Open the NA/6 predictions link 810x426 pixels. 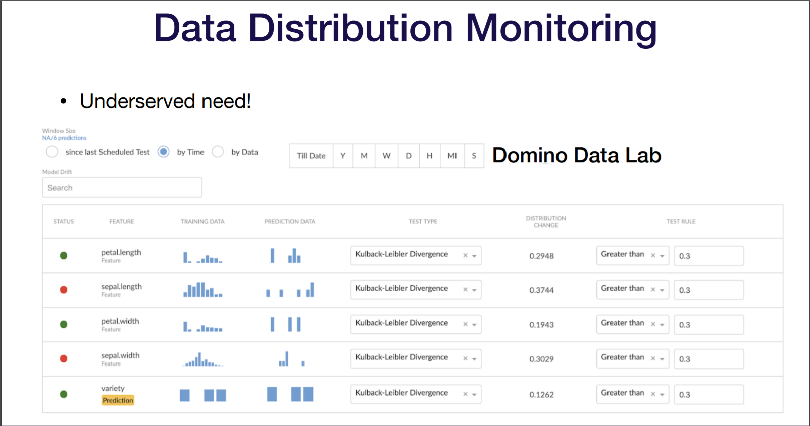click(65, 138)
